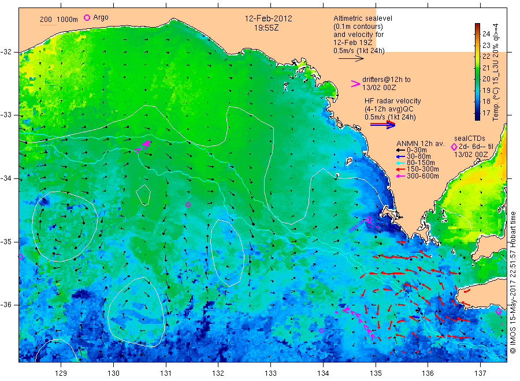Click the black arrow beside 0-30m
The image size is (520, 381).
[400, 150]
